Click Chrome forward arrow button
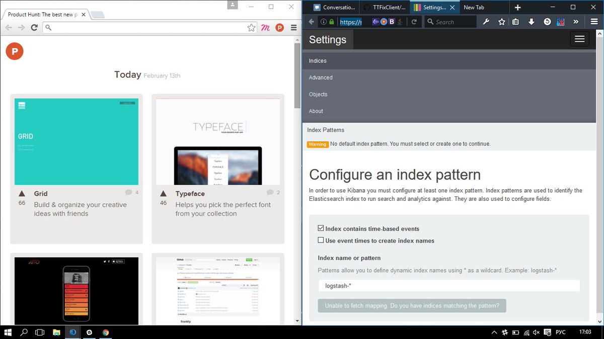Screen dimensions: 604x339 [21, 28]
